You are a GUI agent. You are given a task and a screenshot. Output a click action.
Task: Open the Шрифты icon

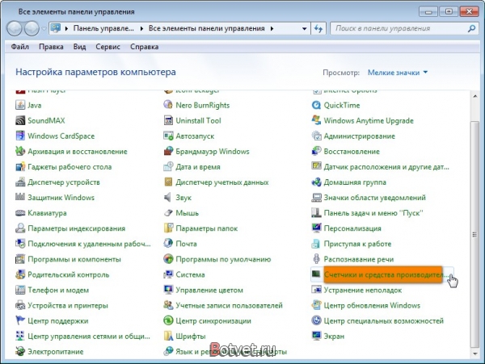(168, 336)
